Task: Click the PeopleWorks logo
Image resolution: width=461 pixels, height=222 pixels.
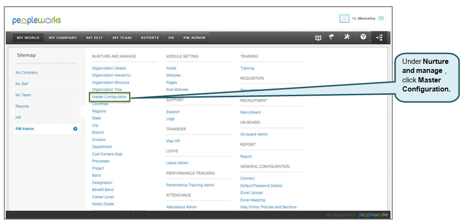Action: coord(37,20)
